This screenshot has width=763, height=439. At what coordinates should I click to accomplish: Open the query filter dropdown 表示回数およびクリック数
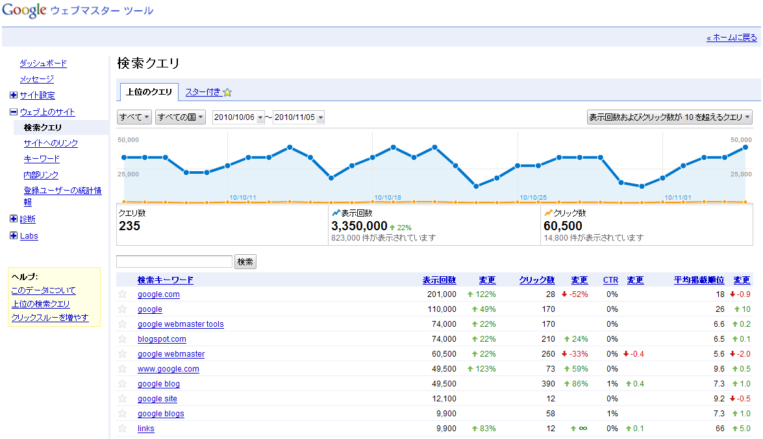click(669, 117)
